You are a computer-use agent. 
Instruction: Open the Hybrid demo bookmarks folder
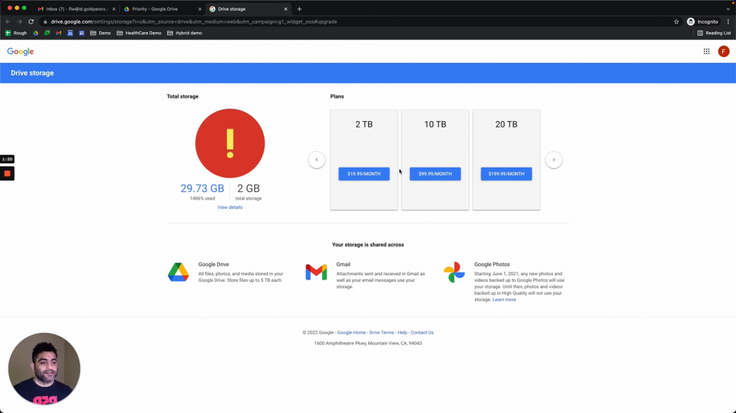[184, 34]
